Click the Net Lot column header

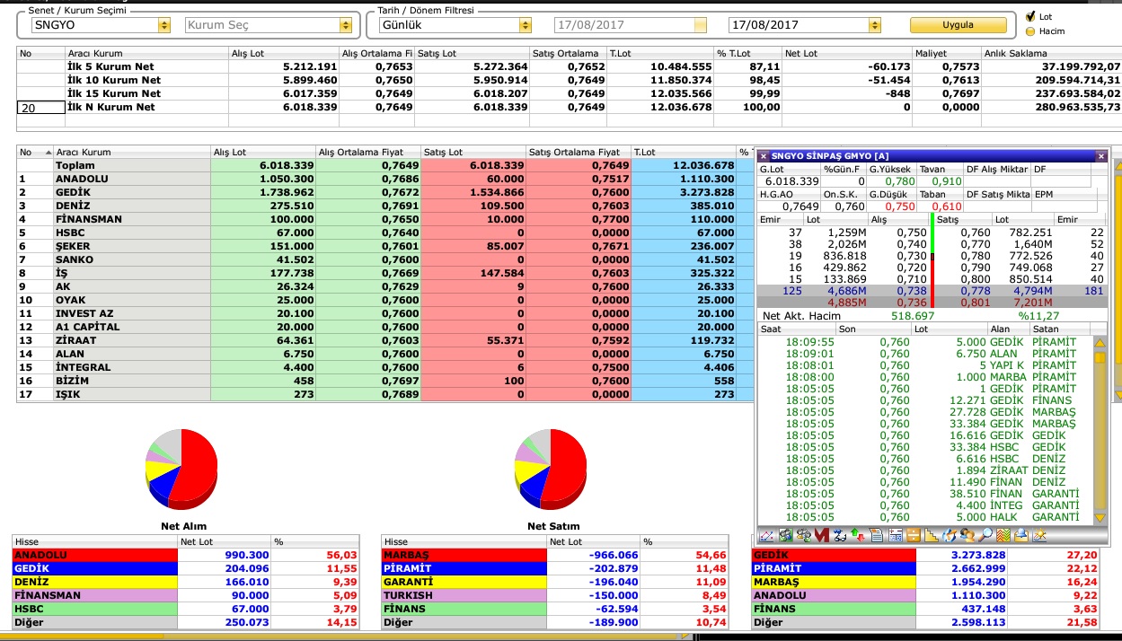(846, 53)
